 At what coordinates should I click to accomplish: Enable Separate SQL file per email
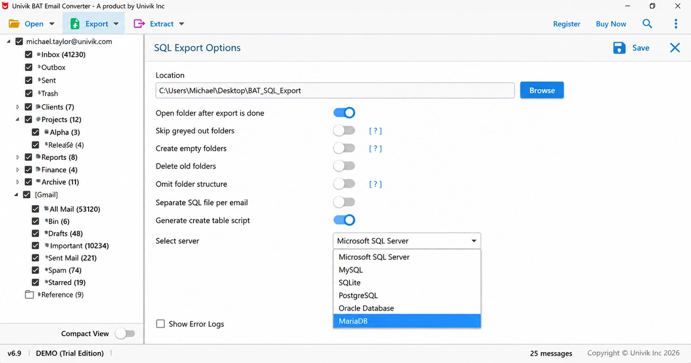coord(344,203)
